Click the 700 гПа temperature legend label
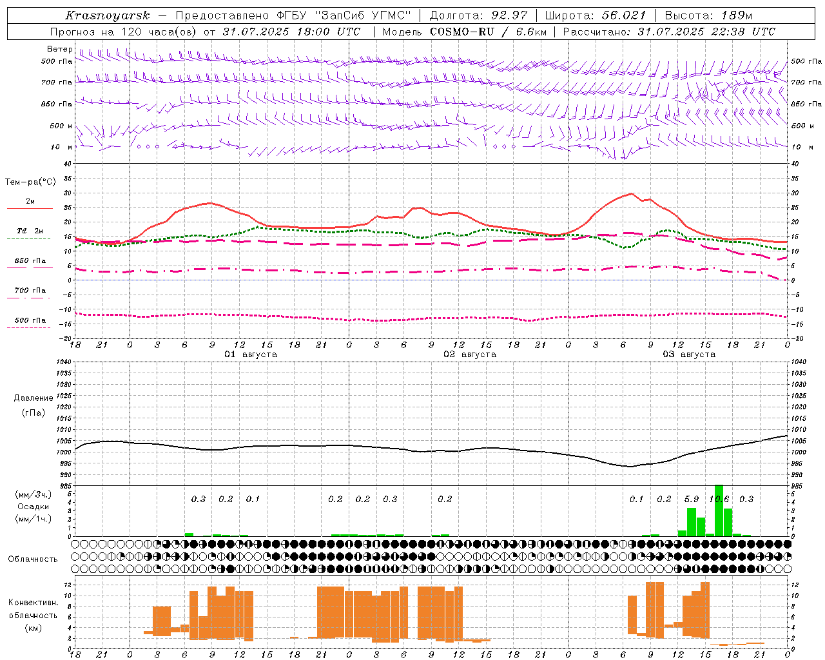 [x=30, y=290]
